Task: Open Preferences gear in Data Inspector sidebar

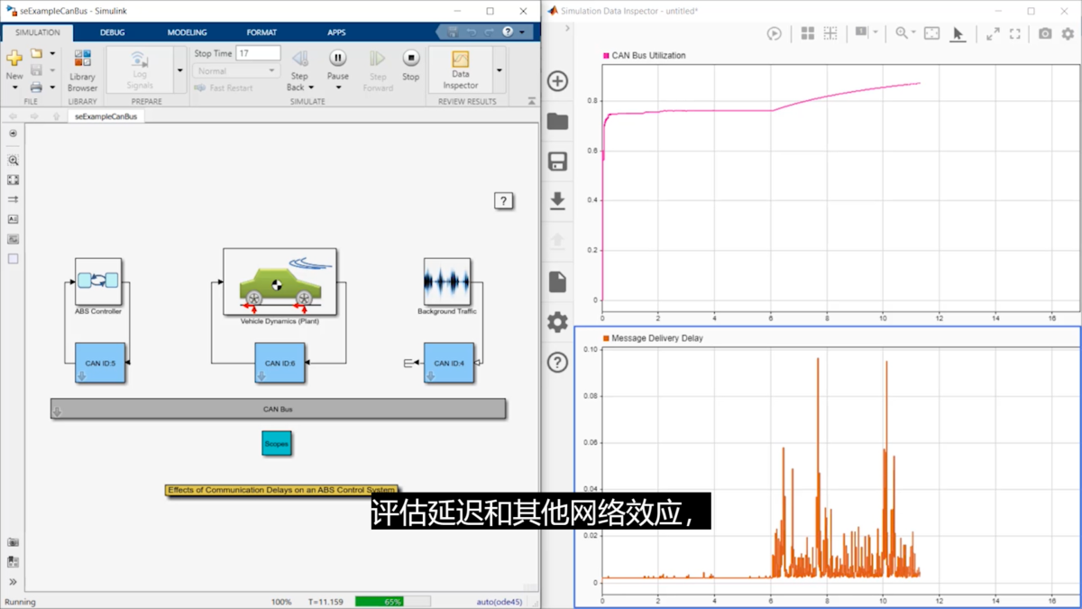Action: tap(557, 321)
